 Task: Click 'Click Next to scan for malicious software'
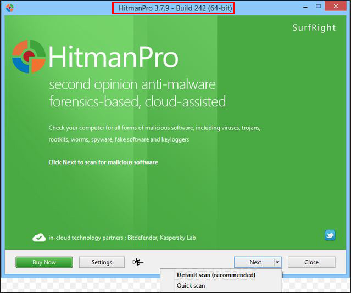[103, 162]
